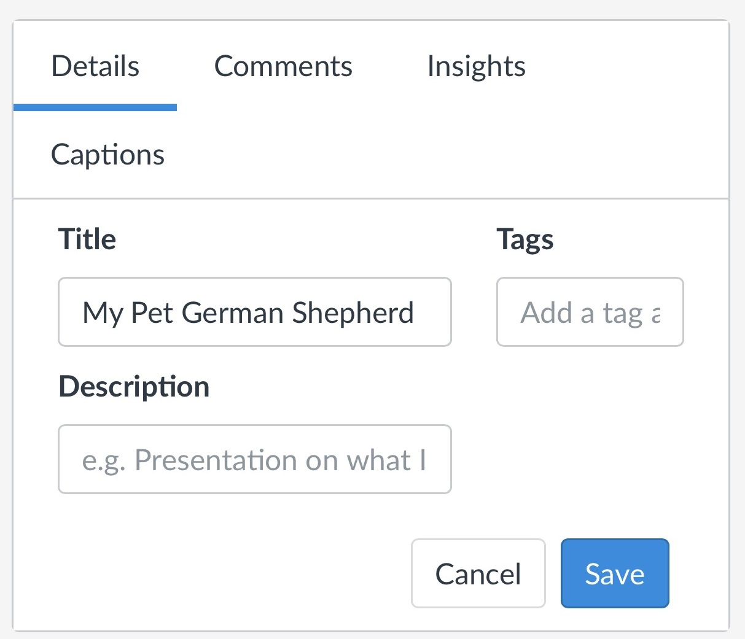Place cursor in "My Pet German Shepherd" text
745x639 pixels.
pyautogui.click(x=248, y=312)
